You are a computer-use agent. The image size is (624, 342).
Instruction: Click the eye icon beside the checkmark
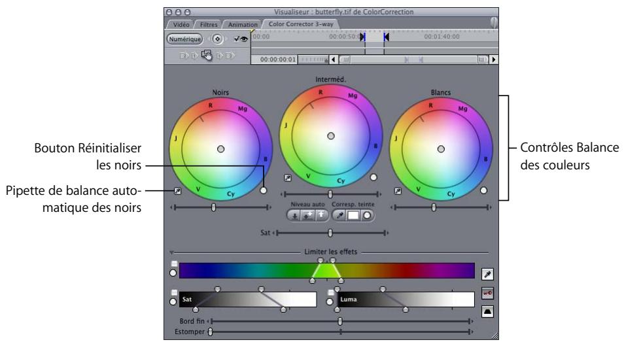point(243,39)
